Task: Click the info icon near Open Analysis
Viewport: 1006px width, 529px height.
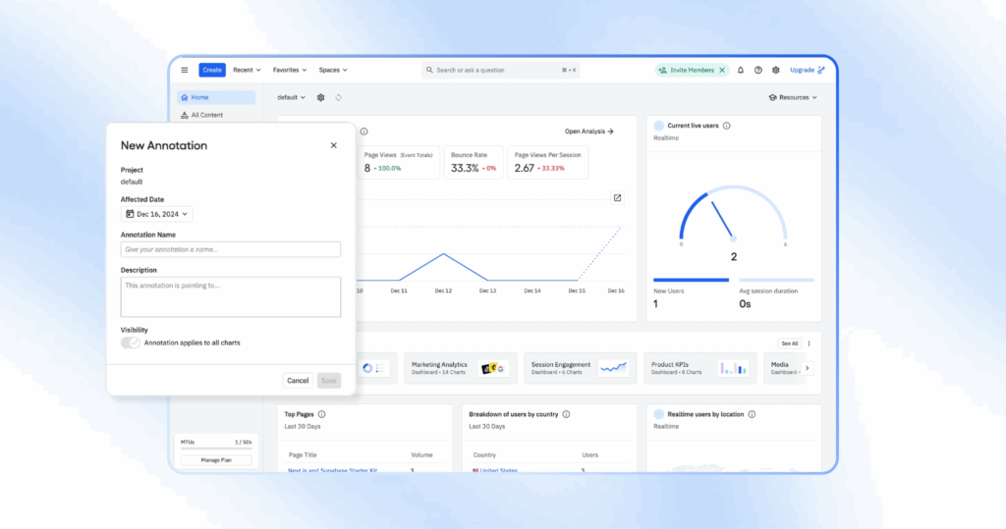Action: coord(363,132)
